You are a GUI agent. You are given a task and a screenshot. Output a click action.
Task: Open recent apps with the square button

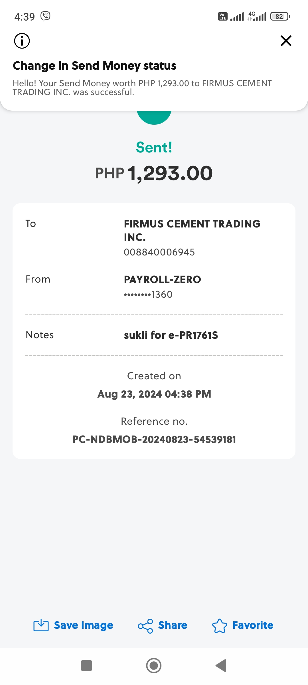point(86,666)
